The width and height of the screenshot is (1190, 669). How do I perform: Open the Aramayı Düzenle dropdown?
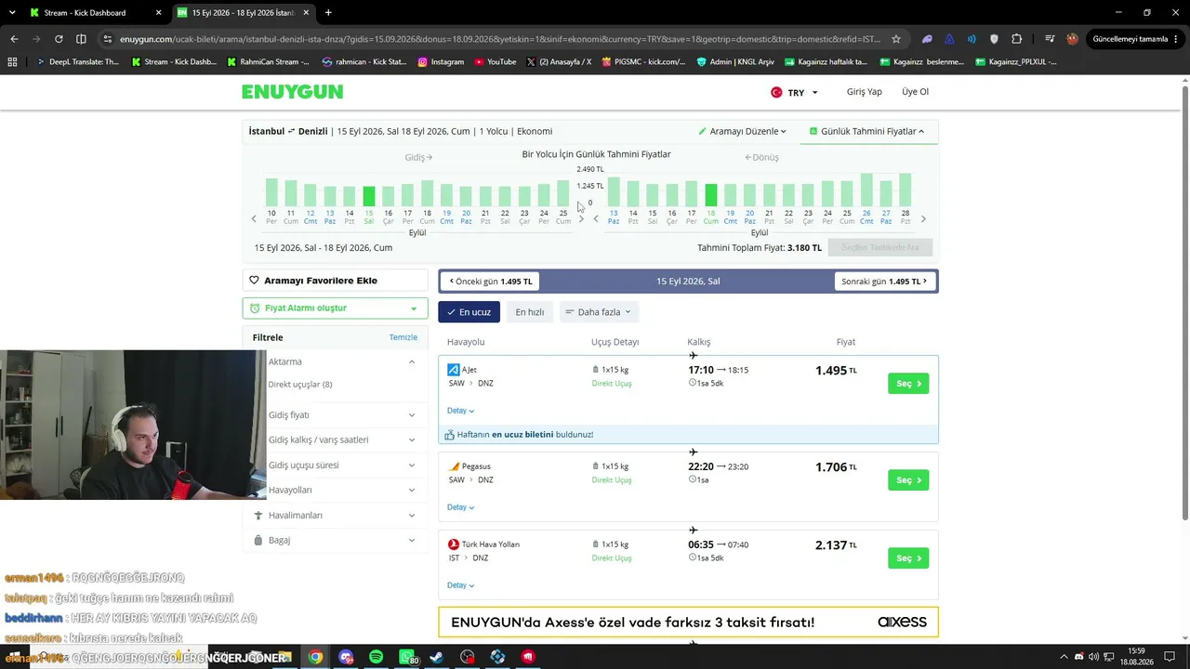tap(742, 131)
